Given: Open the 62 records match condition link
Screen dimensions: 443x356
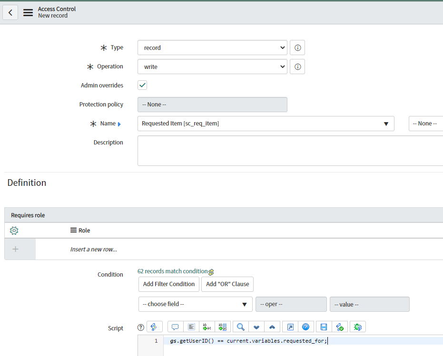Looking at the screenshot, I should tap(173, 271).
